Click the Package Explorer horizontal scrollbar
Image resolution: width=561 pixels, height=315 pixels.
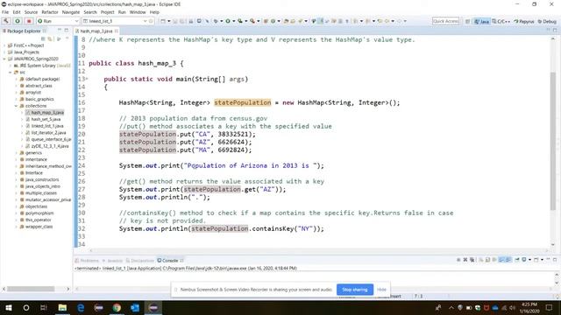31,289
